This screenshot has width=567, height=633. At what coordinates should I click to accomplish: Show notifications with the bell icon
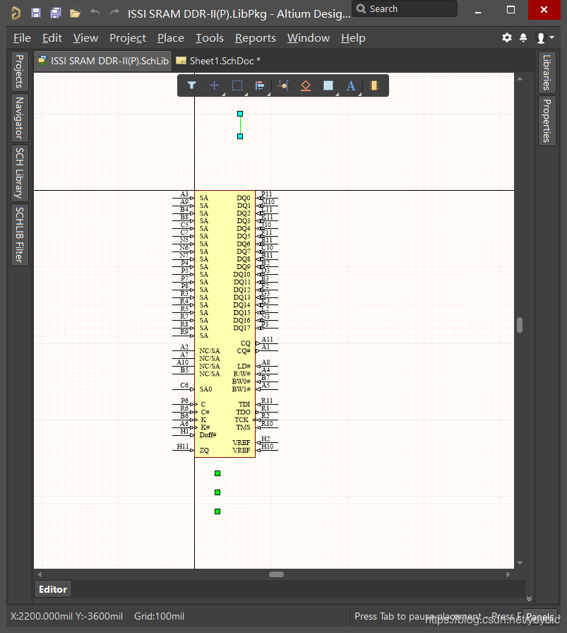click(x=523, y=37)
